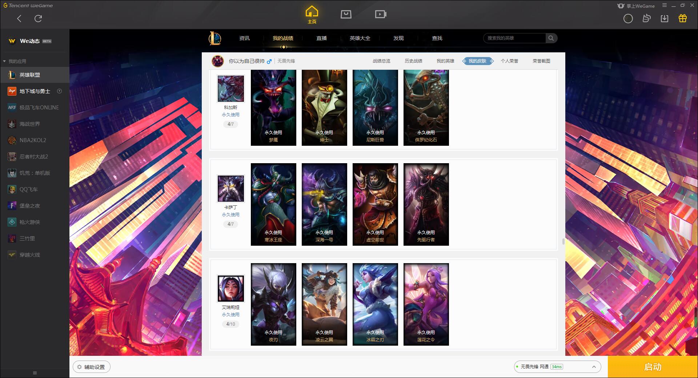
Task: Select 英雄联盟 in sidebar
Action: point(35,75)
